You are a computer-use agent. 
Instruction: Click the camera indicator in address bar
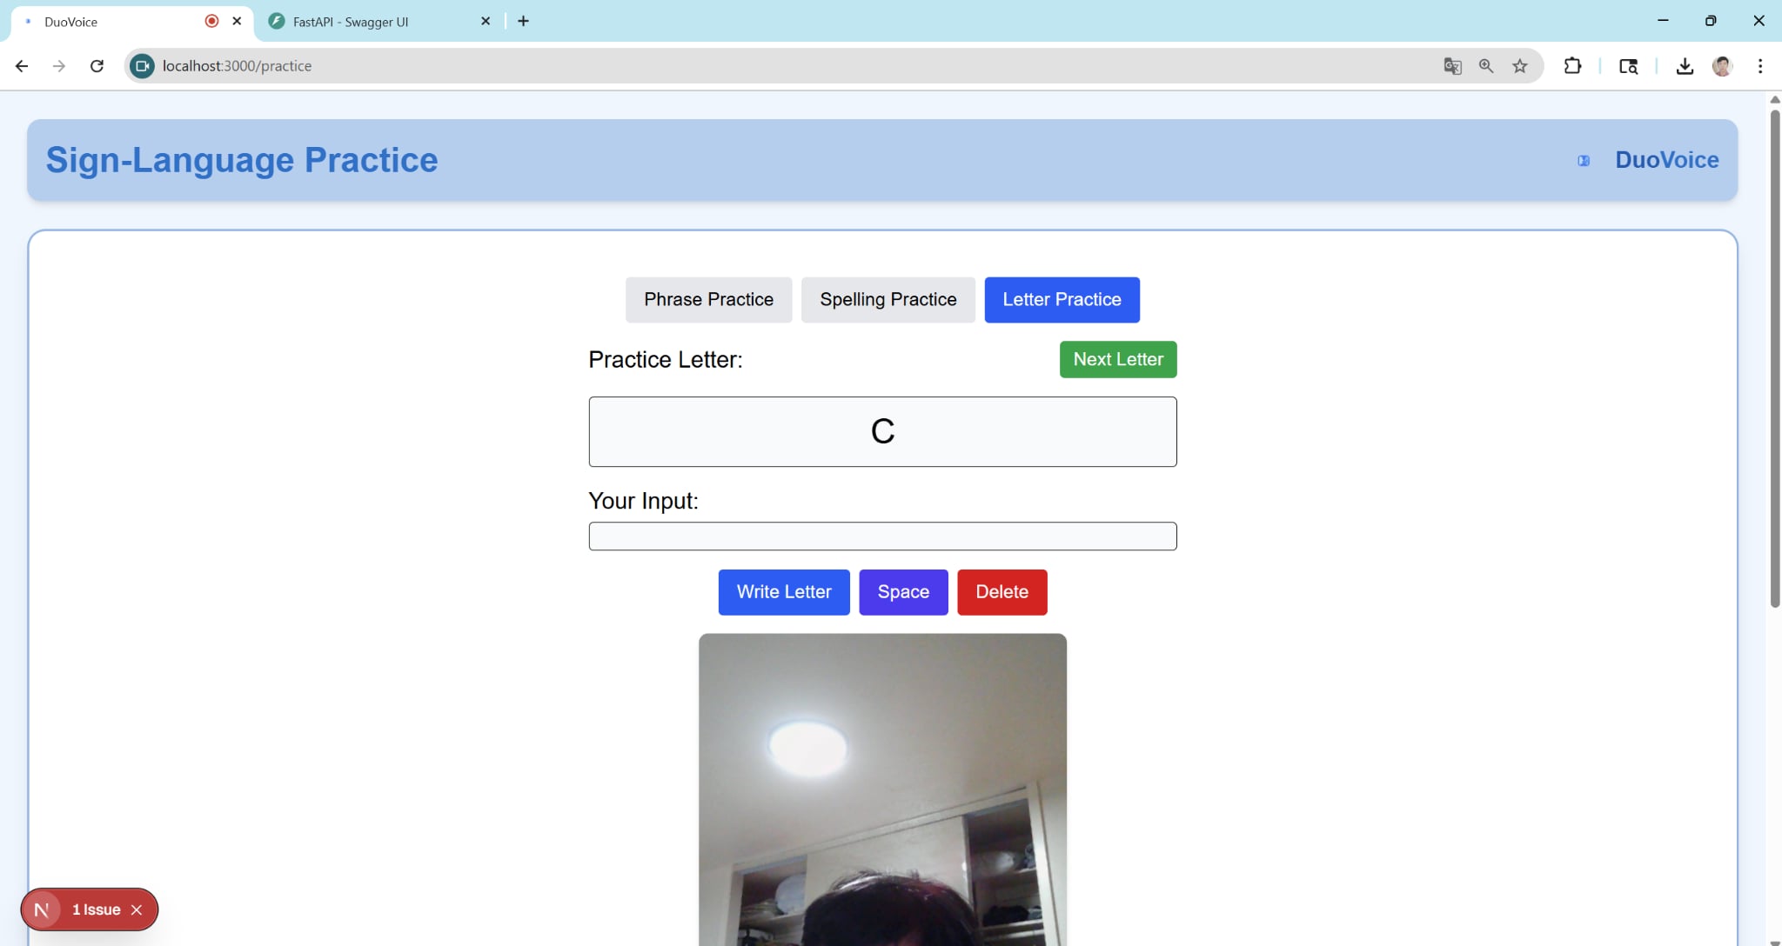[x=142, y=66]
